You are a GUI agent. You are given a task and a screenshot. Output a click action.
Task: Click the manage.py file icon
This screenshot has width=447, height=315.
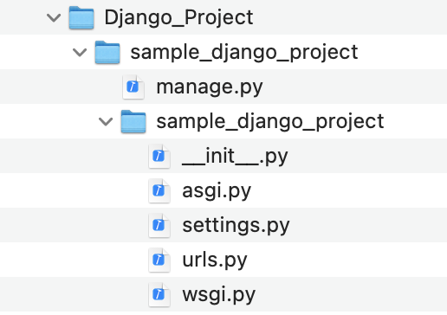point(133,87)
